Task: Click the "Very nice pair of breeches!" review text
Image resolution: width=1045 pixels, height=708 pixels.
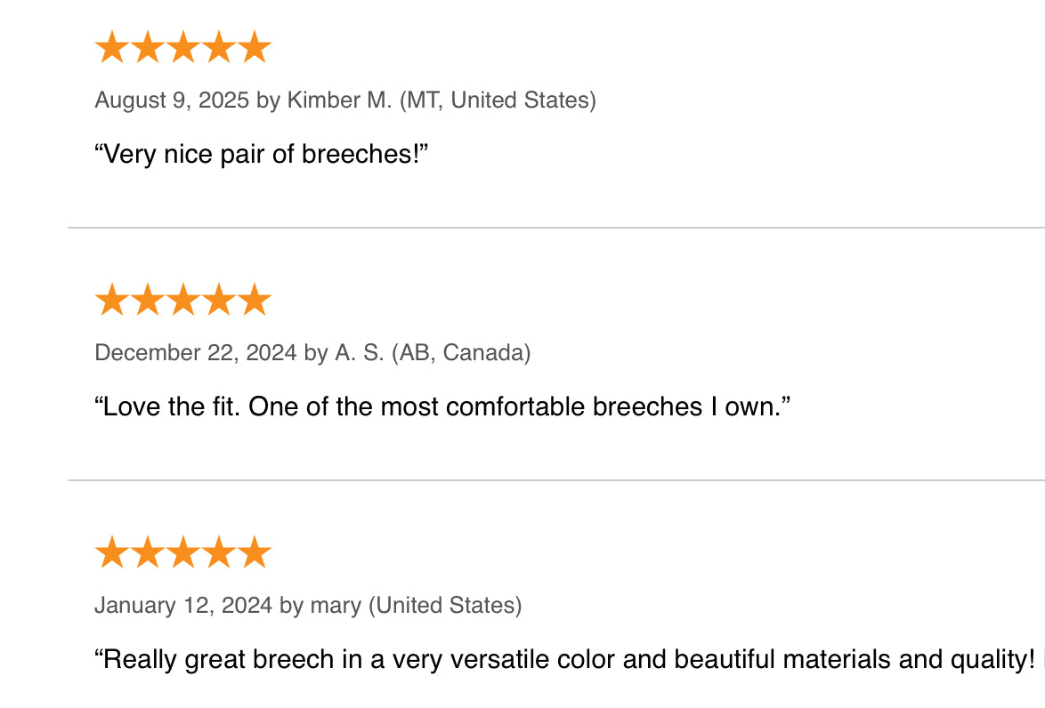Action: pyautogui.click(x=262, y=155)
